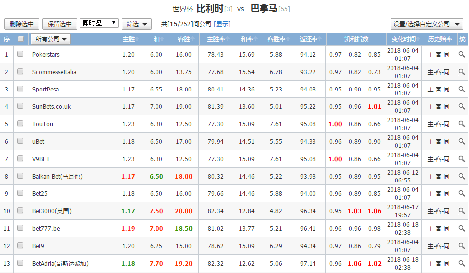Click the 凯利指数 column header

click(x=356, y=39)
